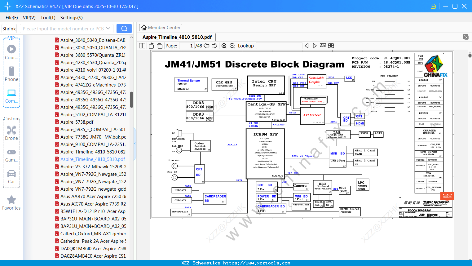Open the Settings(S) menu
The height and width of the screenshot is (266, 472).
tap(72, 18)
